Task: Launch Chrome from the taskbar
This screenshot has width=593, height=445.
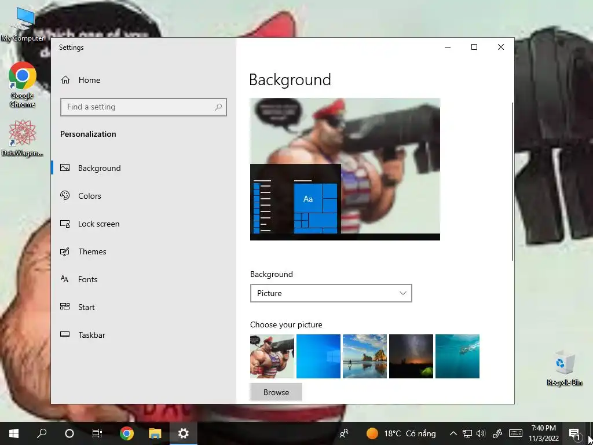Action: [127, 433]
